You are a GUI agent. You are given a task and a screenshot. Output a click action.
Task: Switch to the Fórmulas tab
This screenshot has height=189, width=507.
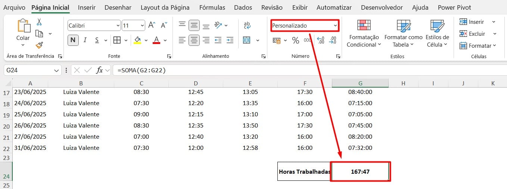[x=212, y=7]
